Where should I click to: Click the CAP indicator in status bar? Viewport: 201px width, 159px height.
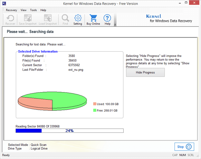(x=175, y=155)
